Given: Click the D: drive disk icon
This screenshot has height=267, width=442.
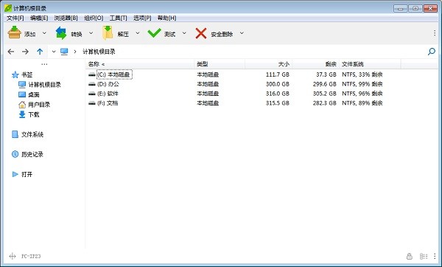Looking at the screenshot, I should click(x=92, y=84).
